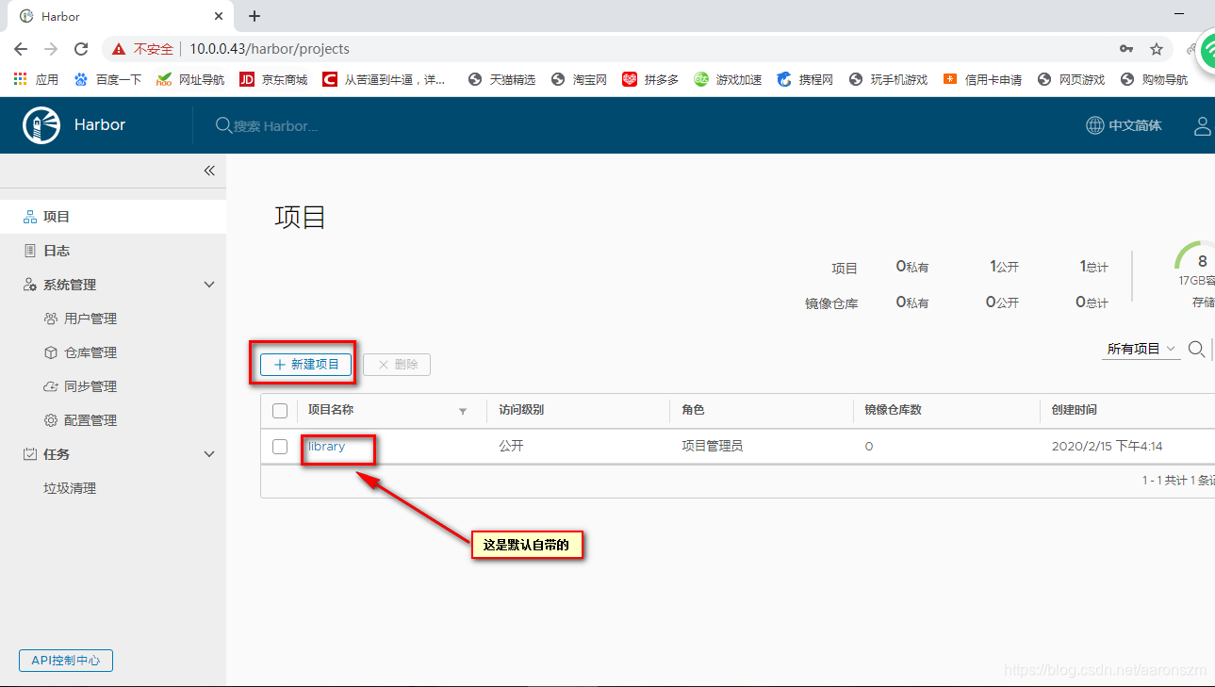Click the search magnifier in Harbor header

[223, 125]
